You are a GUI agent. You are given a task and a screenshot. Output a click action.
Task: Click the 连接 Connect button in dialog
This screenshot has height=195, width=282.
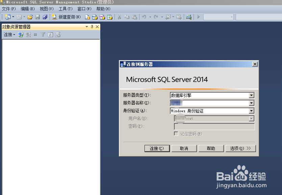tap(157, 148)
